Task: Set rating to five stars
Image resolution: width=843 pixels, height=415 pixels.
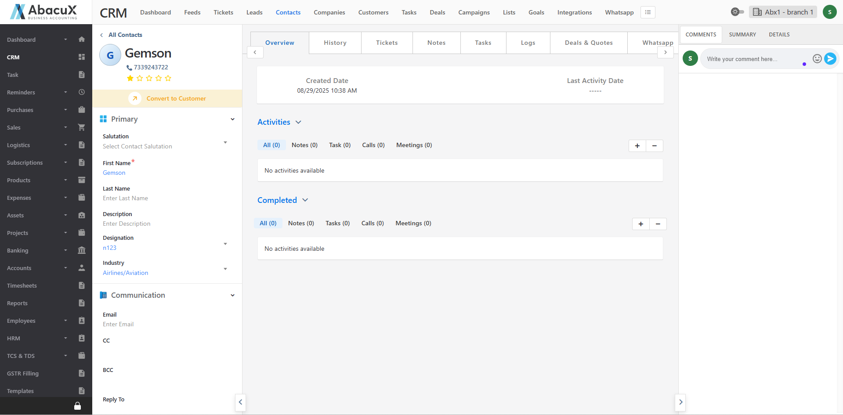Action: 168,78
